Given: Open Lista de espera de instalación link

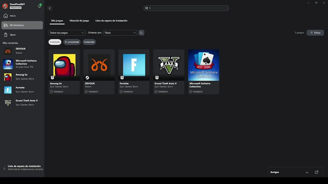Looking at the screenshot, I should point(24,166).
